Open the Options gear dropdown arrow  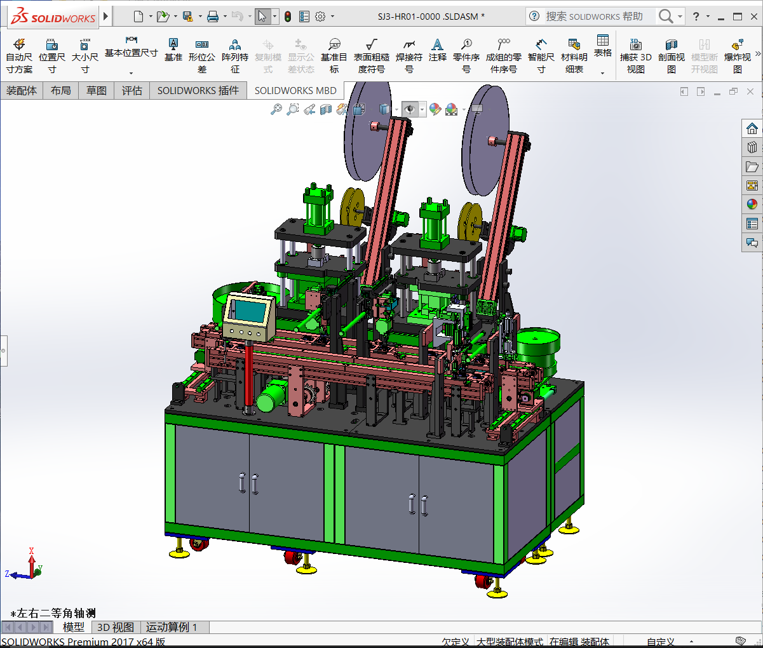pyautogui.click(x=332, y=17)
